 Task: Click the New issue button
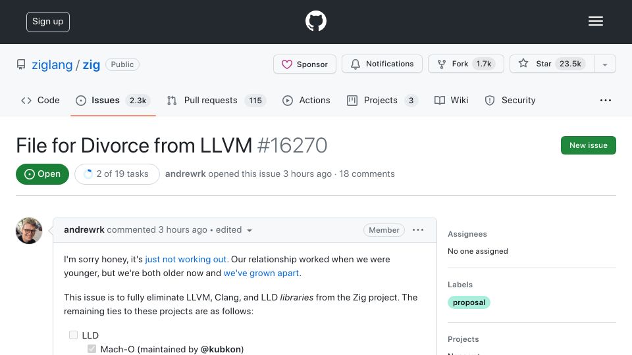[x=588, y=145]
